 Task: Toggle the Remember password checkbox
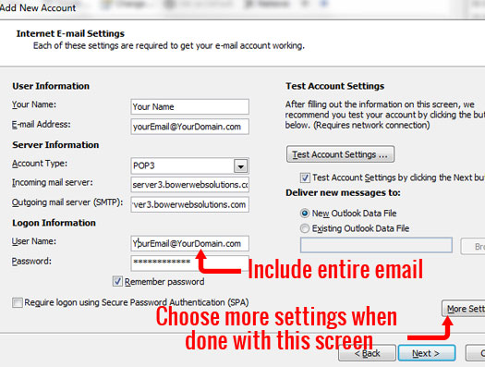point(117,281)
